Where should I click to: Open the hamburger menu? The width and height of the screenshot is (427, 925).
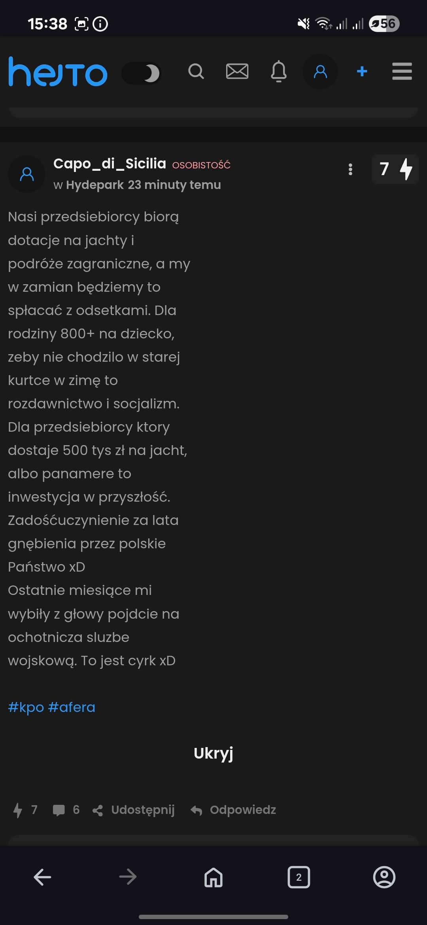[402, 72]
